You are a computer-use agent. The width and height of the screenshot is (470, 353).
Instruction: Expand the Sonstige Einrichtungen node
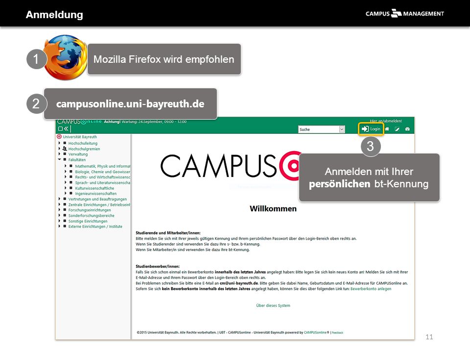click(x=59, y=221)
